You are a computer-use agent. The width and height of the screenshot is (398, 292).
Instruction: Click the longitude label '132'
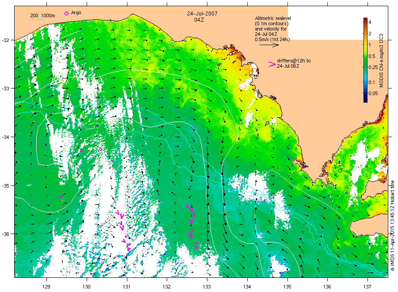click(167, 287)
